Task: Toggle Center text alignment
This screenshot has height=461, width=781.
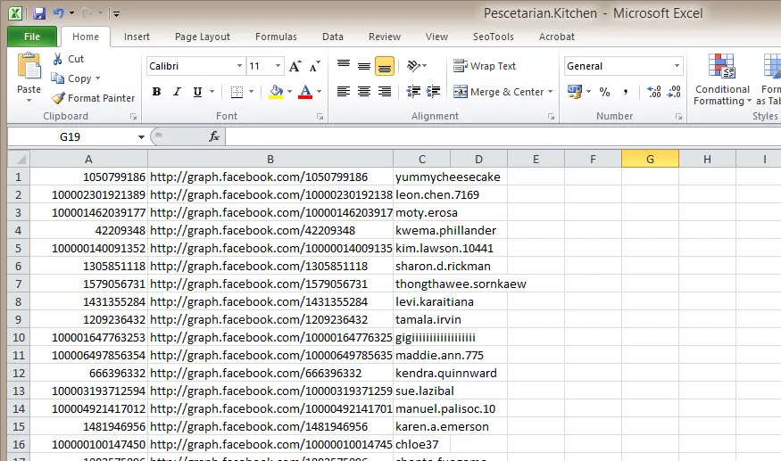Action: pyautogui.click(x=364, y=91)
